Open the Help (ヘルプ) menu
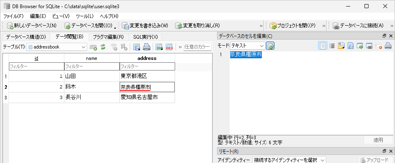395x163 pixels. pos(109,16)
